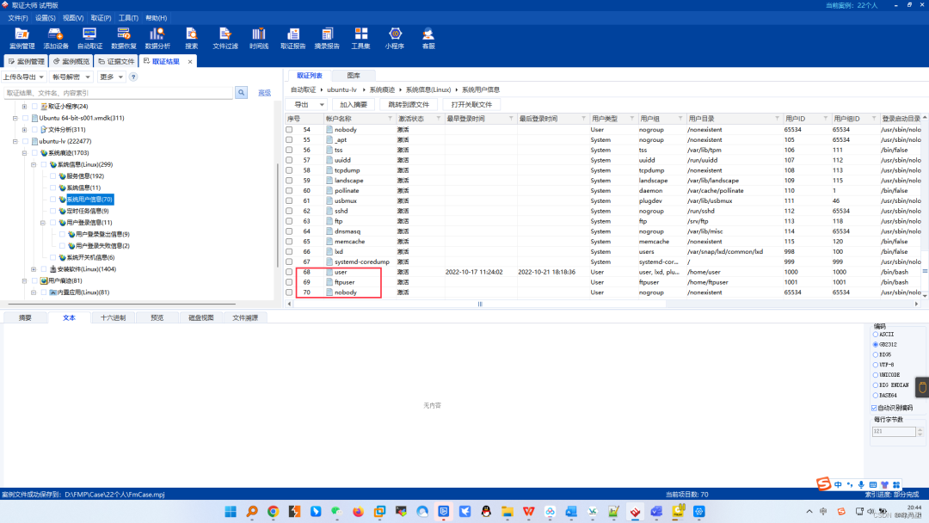929x523 pixels.
Task: Click Sogou input method S icon
Action: 823,484
